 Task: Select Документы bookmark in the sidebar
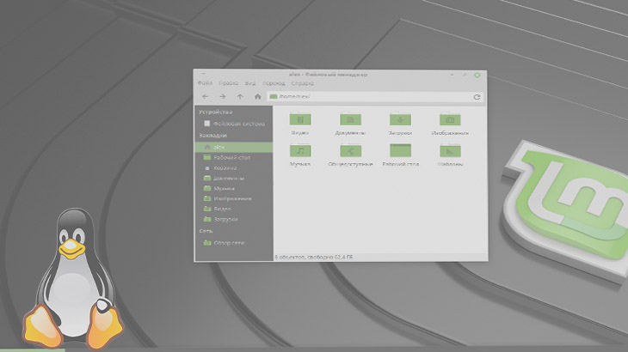tap(234, 179)
